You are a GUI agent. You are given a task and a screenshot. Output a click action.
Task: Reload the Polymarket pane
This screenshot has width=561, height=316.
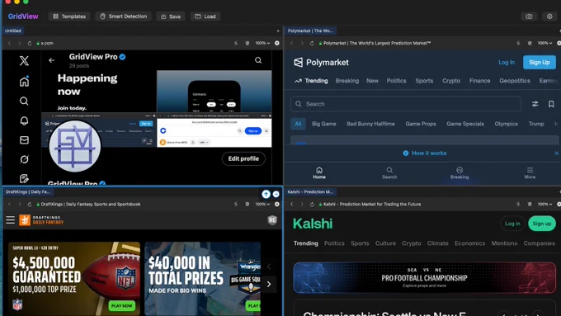pos(312,43)
